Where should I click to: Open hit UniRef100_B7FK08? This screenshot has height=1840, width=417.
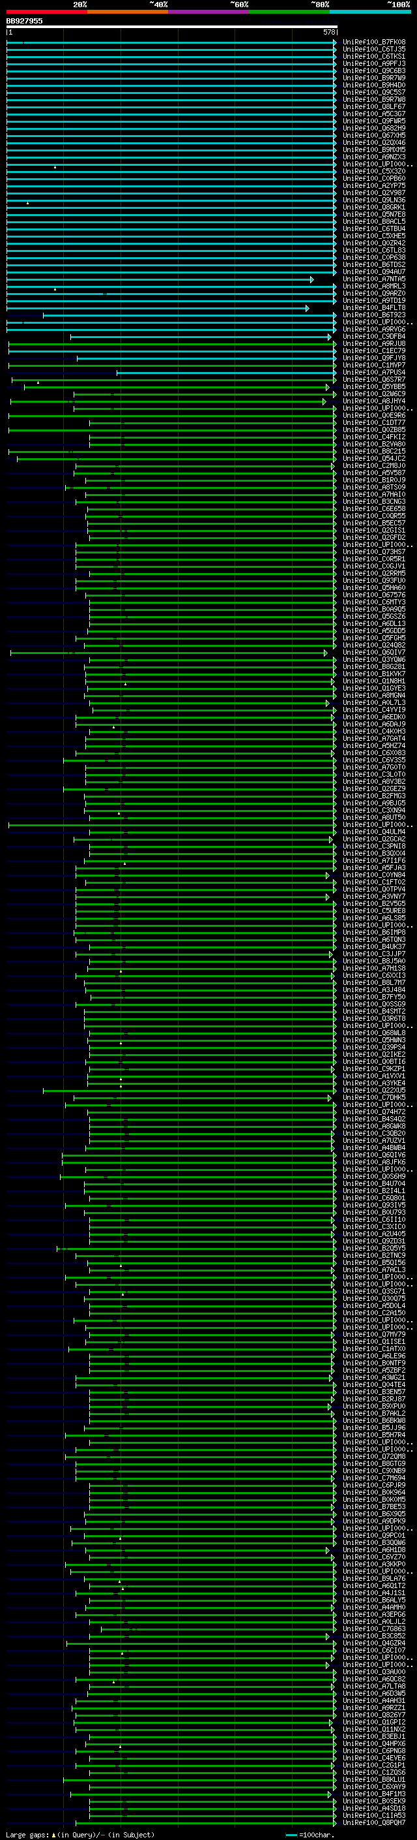373,42
